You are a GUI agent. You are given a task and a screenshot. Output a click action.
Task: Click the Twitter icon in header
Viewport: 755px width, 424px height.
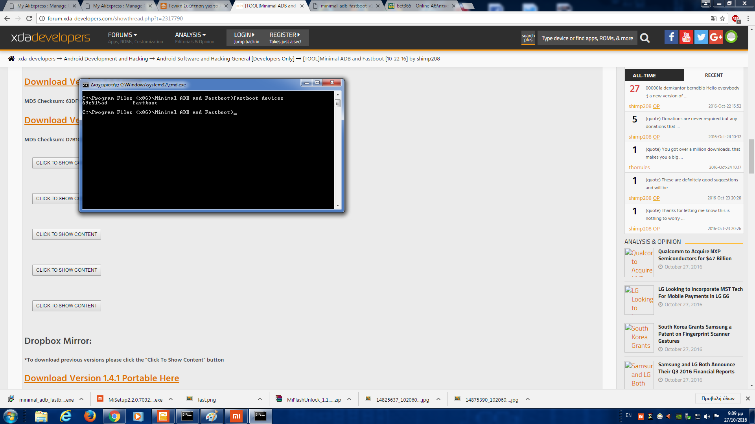coord(701,37)
